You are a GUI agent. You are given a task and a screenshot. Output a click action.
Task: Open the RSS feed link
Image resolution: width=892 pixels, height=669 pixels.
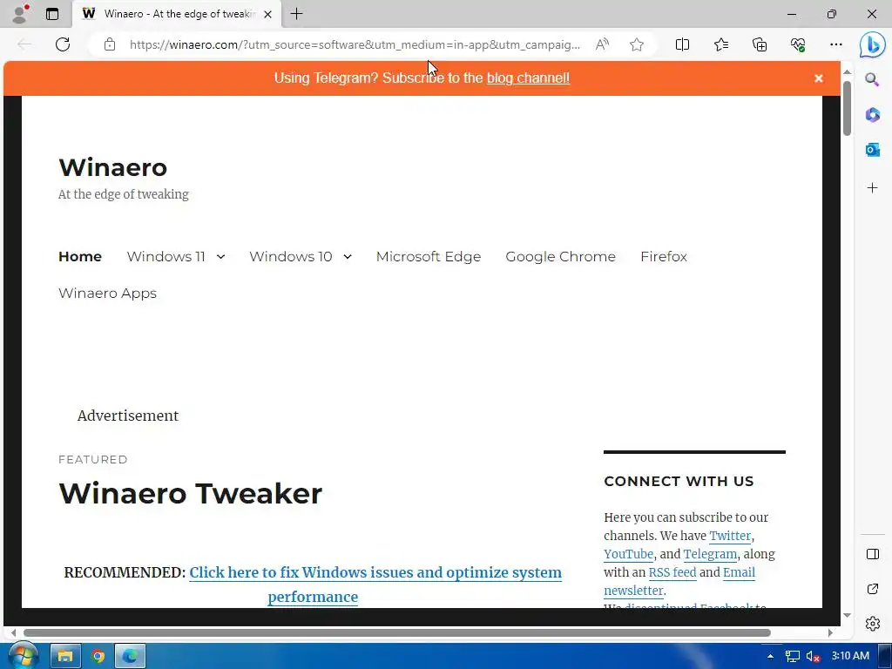[x=672, y=572]
